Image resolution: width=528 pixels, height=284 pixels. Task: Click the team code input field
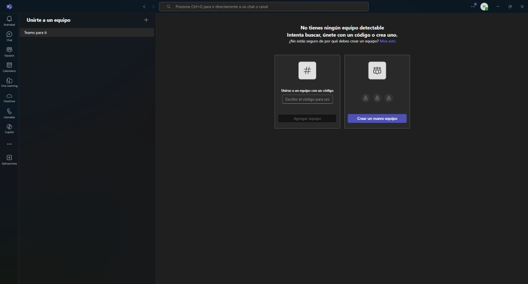pyautogui.click(x=307, y=99)
